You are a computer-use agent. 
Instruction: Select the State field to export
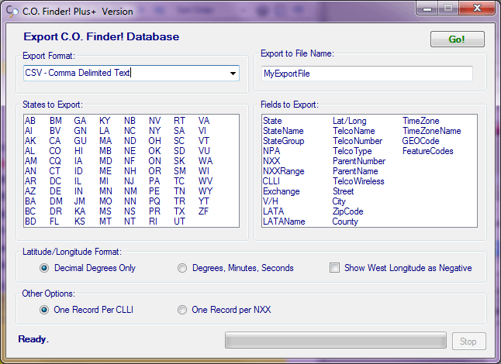tap(272, 121)
